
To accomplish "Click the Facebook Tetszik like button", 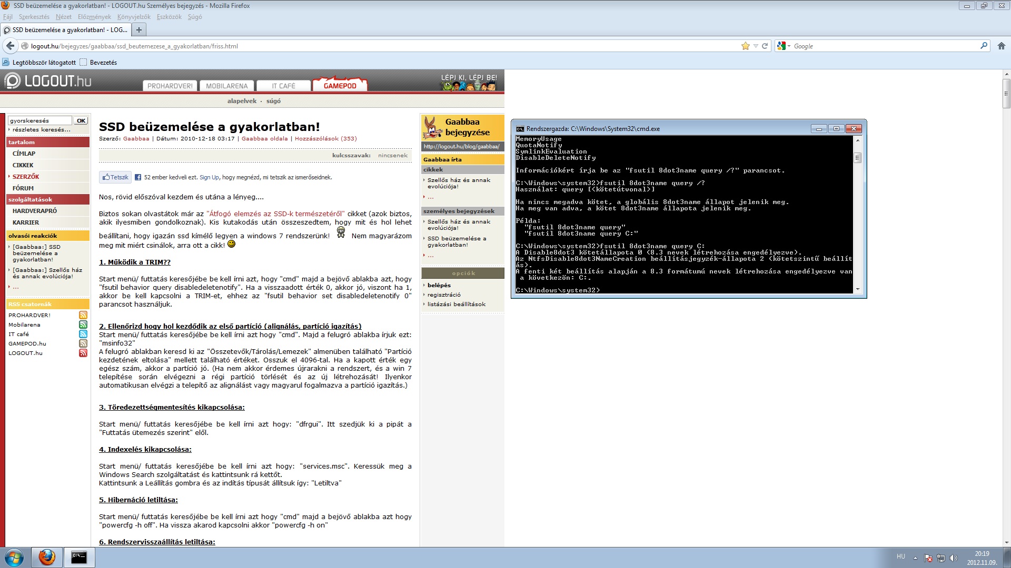I will click(x=115, y=177).
